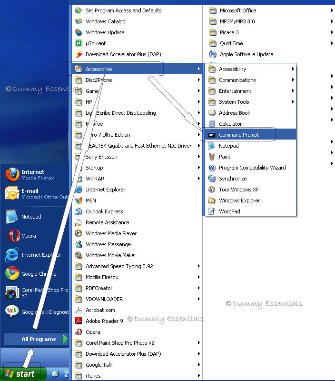This screenshot has width=335, height=381.
Task: Click the Calculator icon
Action: click(x=212, y=124)
